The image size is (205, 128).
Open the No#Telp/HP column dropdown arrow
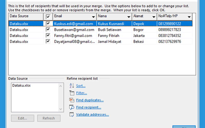point(189,17)
